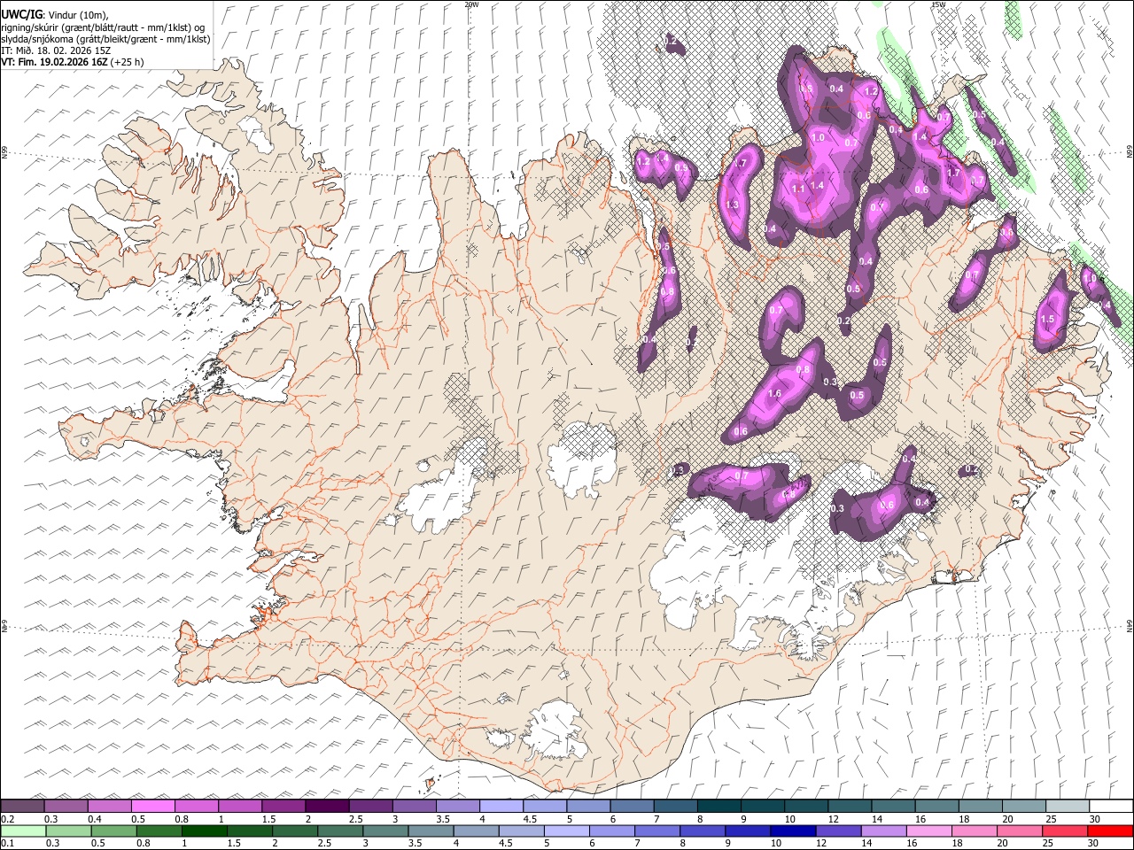Select bright red lower swatch labeled 30
Viewport: 1134px width, 850px height.
[1109, 831]
